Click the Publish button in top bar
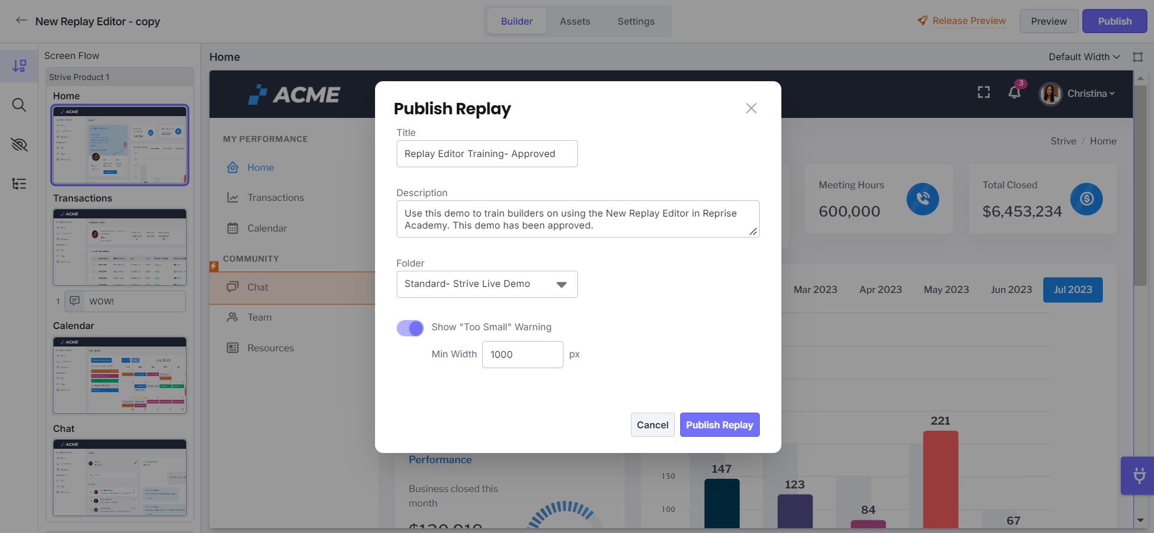 point(1114,21)
